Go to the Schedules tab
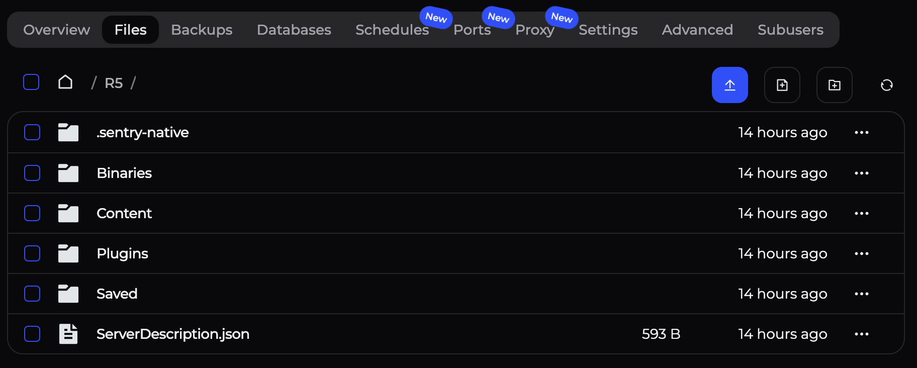The image size is (917, 368). click(x=392, y=30)
